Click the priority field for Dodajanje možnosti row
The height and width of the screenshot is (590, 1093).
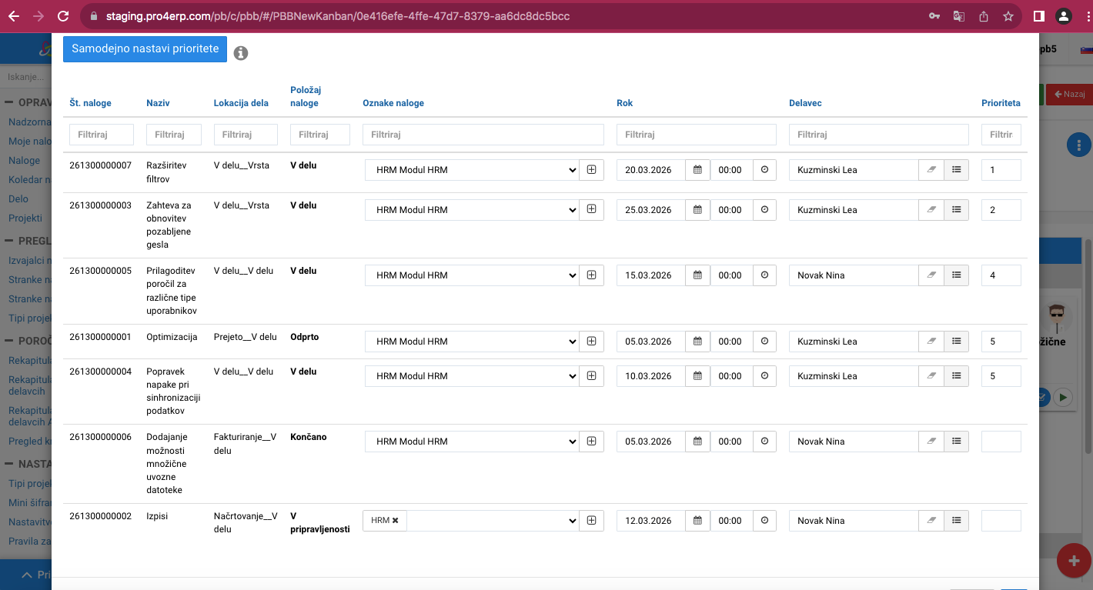tap(1001, 442)
